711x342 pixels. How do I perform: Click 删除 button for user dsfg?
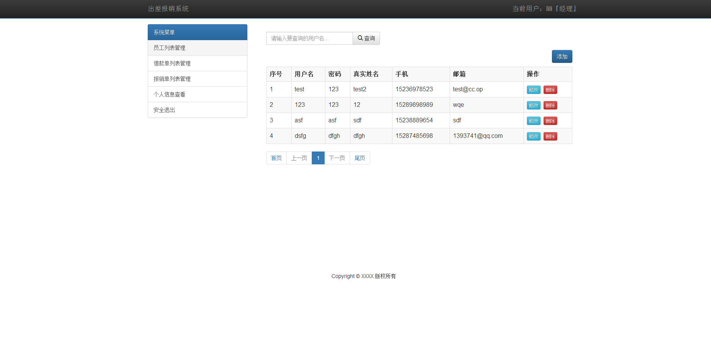tap(550, 136)
